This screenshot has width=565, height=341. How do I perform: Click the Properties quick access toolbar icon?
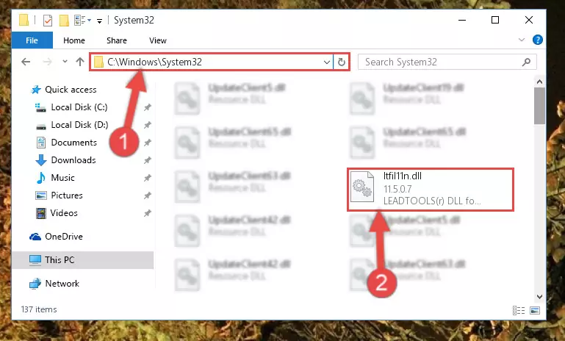[x=48, y=20]
